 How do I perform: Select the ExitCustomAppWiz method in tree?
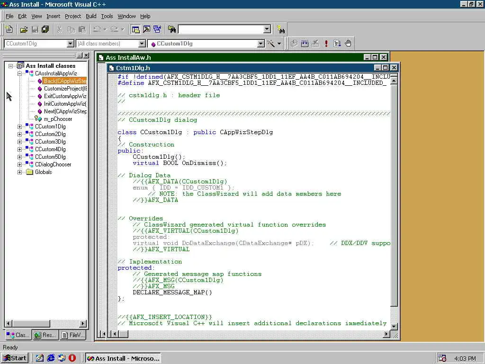pyautogui.click(x=65, y=96)
